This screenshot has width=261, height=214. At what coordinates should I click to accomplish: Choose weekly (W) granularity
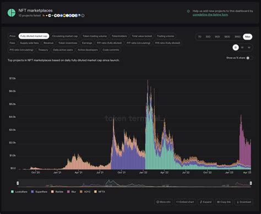[x=242, y=47]
